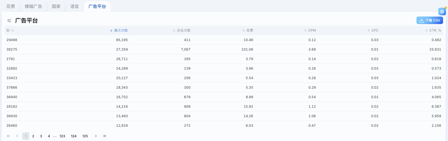Image resolution: width=448 pixels, height=141 pixels.
Task: Select ID 29498 row cell
Action: (12, 40)
